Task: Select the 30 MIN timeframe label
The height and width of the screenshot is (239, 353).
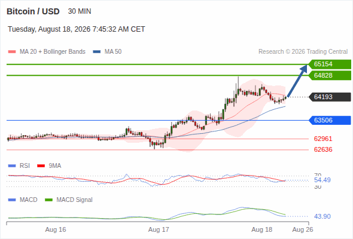Action: pos(80,11)
